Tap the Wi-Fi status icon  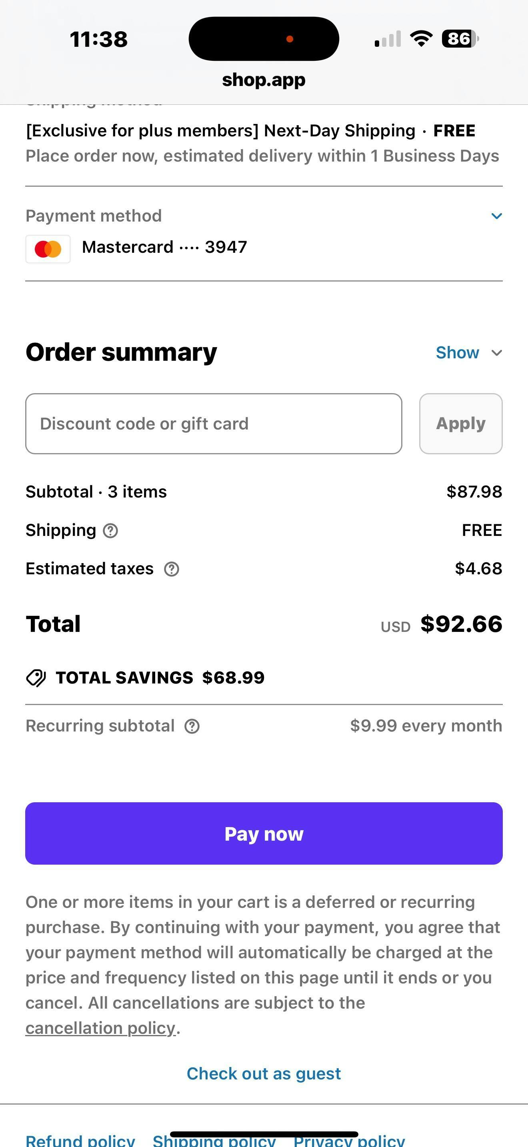421,39
